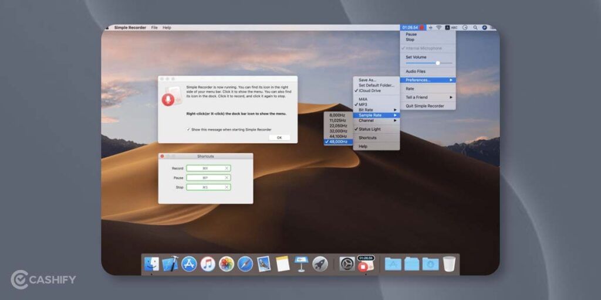601x300 pixels.
Task: Expand the Sample Rate submenu
Action: point(376,115)
